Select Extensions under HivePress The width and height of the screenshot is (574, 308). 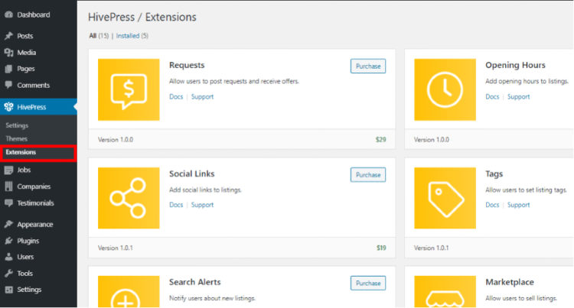coord(21,152)
